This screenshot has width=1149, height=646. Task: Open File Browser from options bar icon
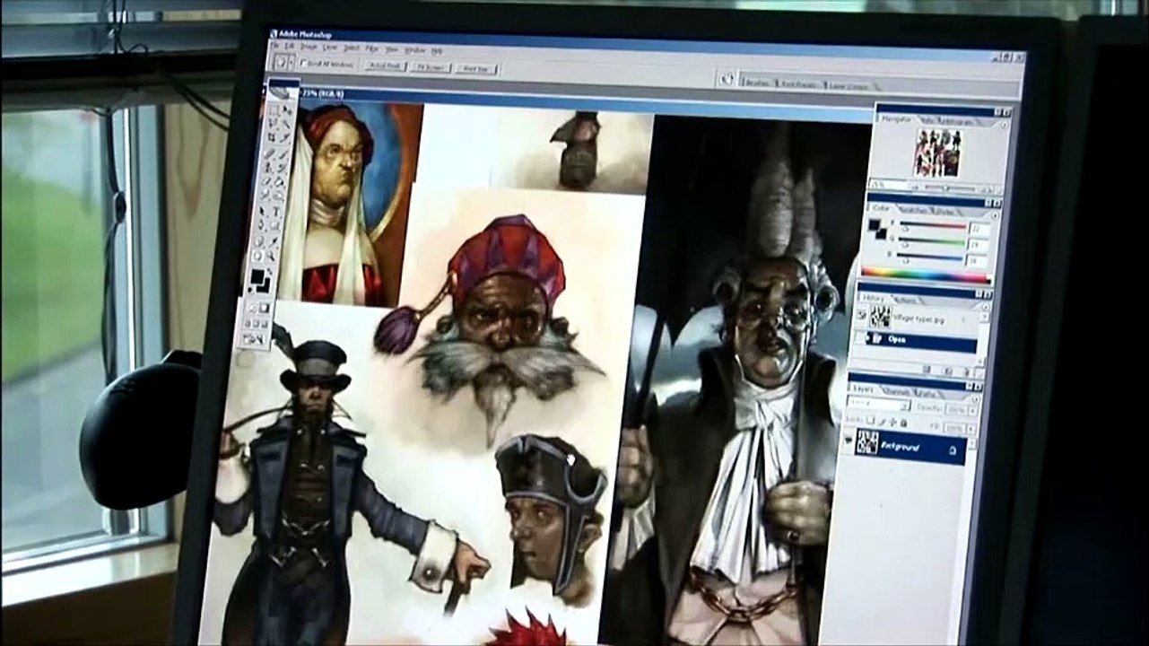point(727,78)
